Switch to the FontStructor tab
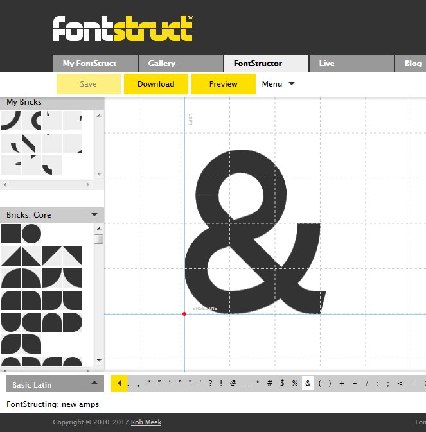This screenshot has height=432, width=426. coord(266,64)
